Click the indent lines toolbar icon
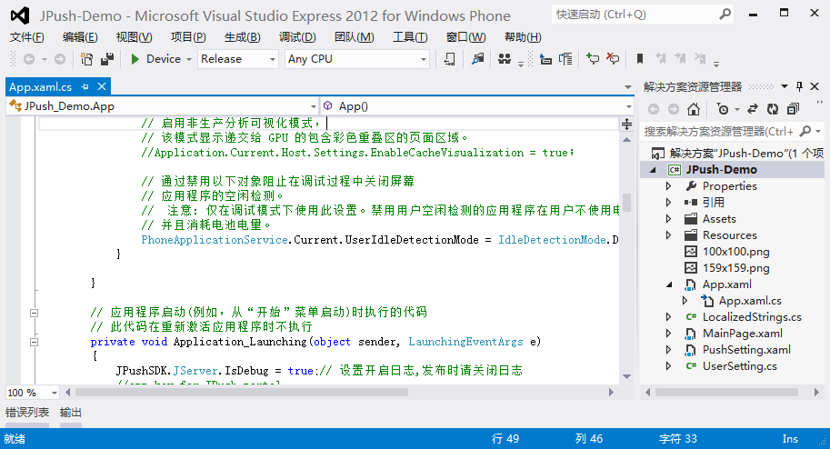The height and width of the screenshot is (449, 830). (545, 59)
